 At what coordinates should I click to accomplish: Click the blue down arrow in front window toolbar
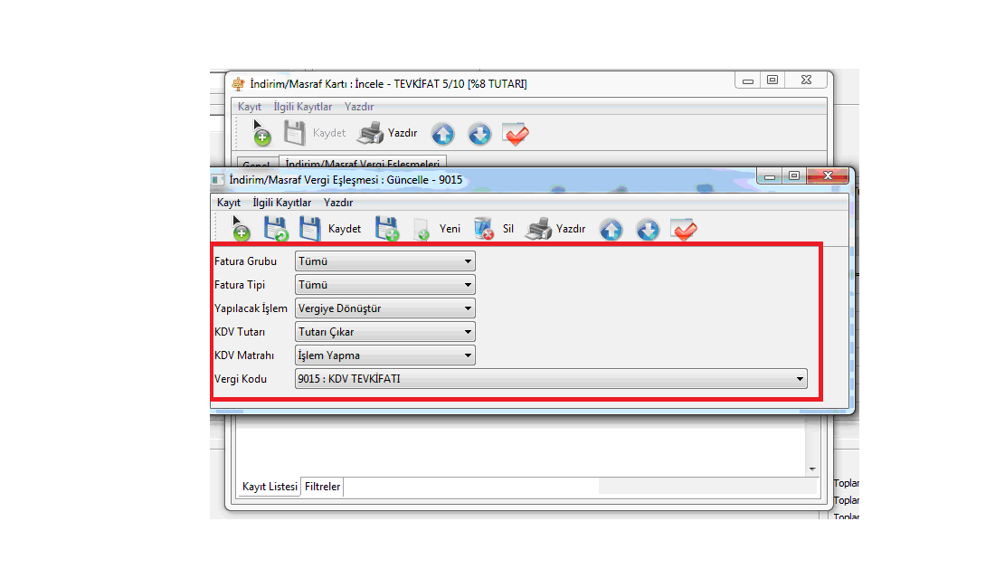648,230
